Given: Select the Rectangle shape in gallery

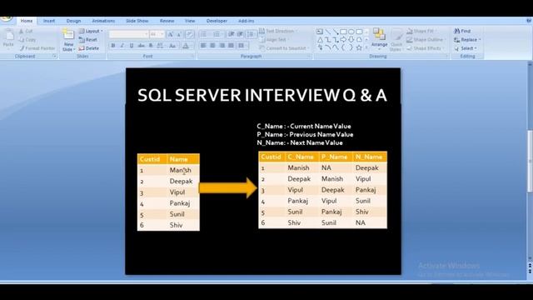Looking at the screenshot, I should 343,32.
